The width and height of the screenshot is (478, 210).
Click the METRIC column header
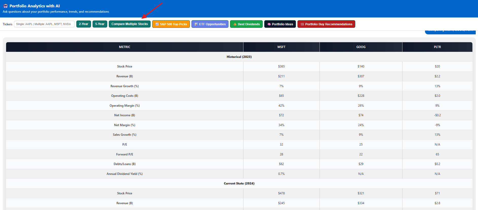point(125,47)
